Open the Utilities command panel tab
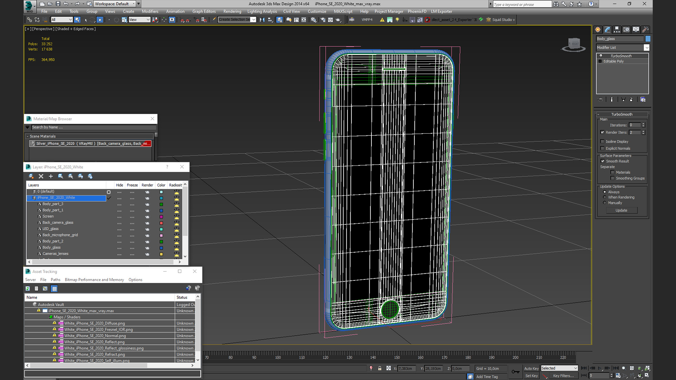The image size is (676, 380). pos(645,30)
